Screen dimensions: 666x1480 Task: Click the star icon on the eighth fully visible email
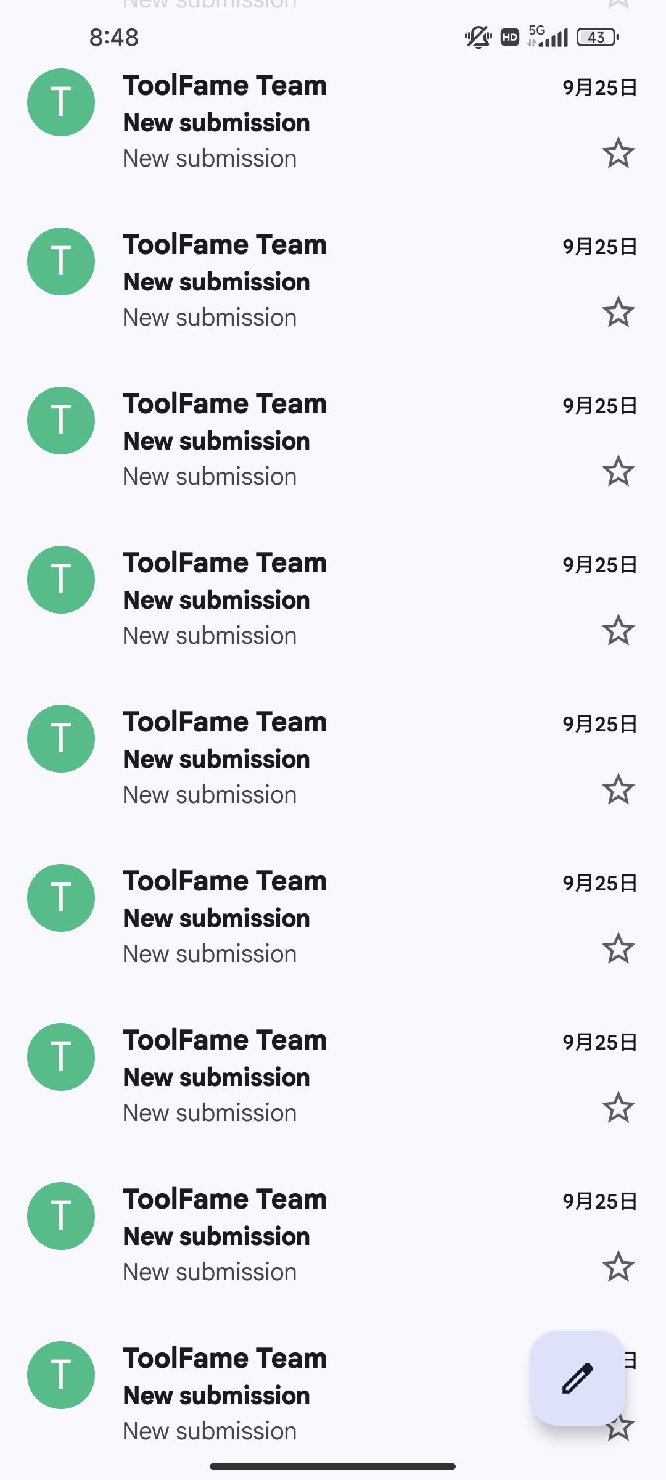(x=618, y=1267)
